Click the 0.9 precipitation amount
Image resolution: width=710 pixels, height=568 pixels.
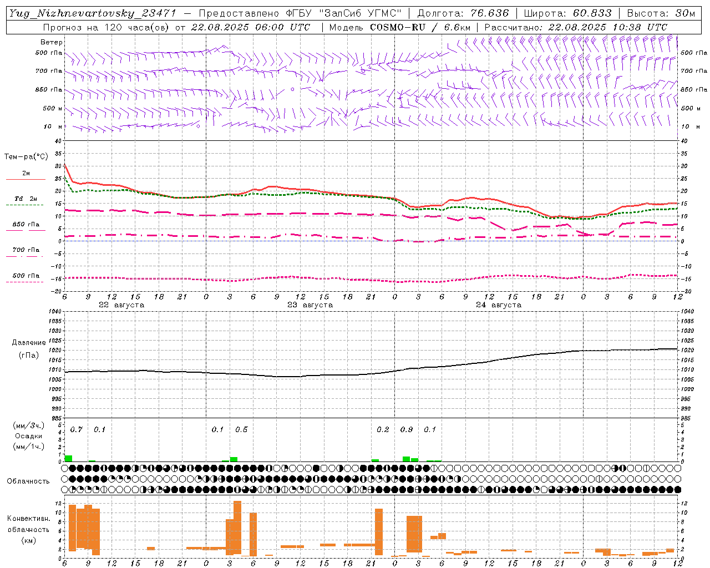tap(407, 430)
